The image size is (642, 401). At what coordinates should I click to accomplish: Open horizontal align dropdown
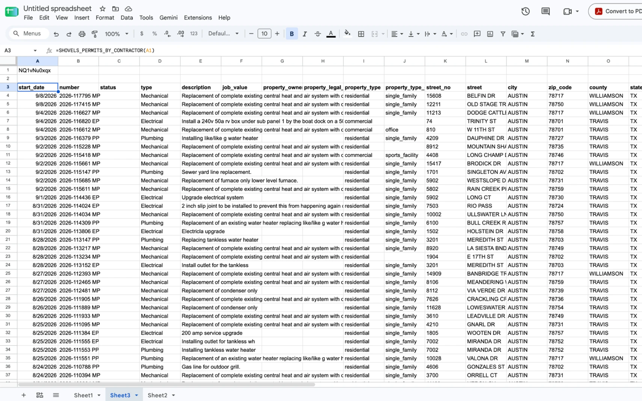[397, 34]
